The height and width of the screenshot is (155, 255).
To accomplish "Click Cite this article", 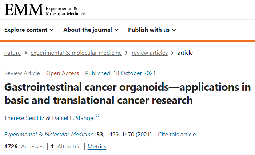I will pos(177,135).
